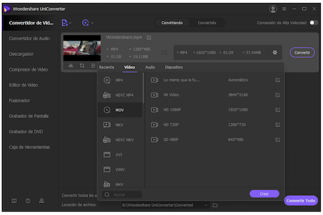323x215 pixels.
Task: Select MKV format in the list
Action: tap(120, 124)
